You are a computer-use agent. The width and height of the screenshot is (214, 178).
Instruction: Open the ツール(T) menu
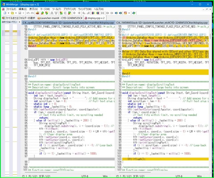coord(57,9)
